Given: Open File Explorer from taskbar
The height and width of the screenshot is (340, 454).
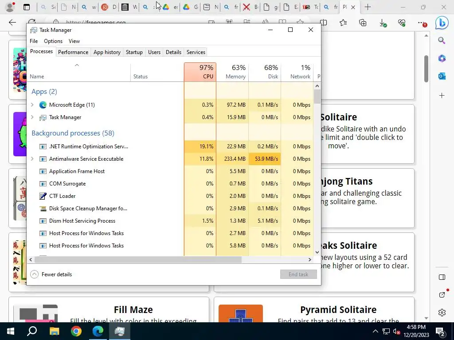Looking at the screenshot, I should point(54,331).
